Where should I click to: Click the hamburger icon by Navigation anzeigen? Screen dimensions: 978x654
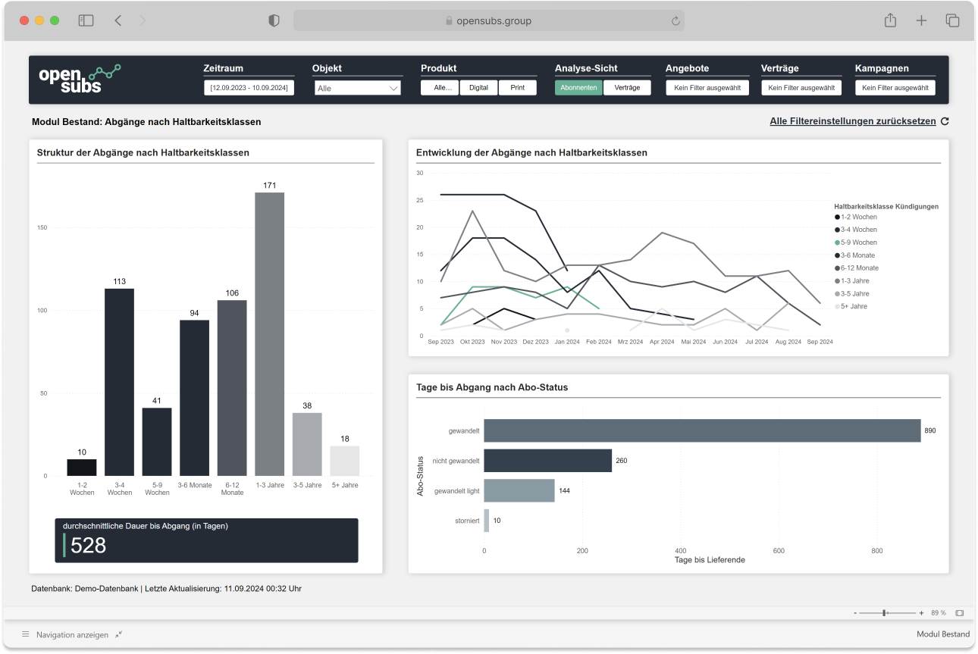click(25, 634)
